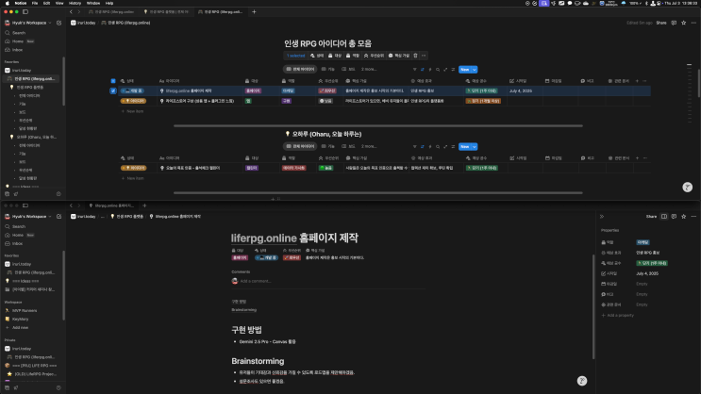Open more actions on the selection toolbar
This screenshot has width=701, height=394.
[424, 56]
